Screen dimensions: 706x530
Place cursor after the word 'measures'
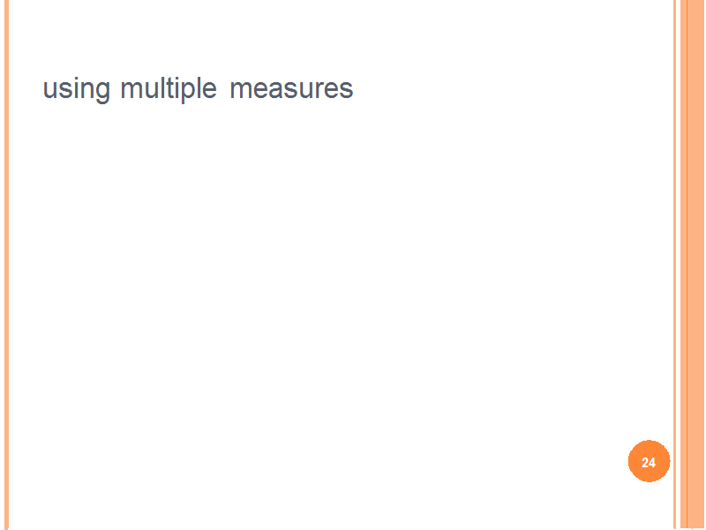[x=355, y=89]
